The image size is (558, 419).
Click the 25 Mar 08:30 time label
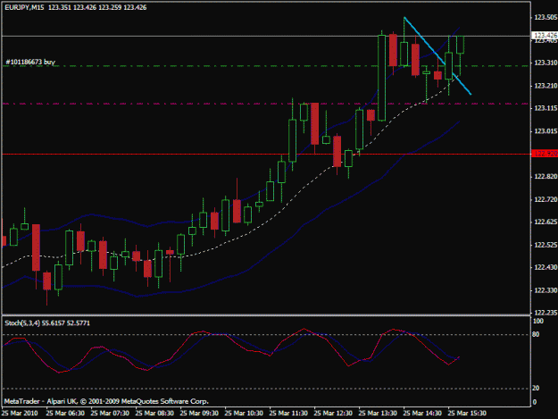pos(154,414)
